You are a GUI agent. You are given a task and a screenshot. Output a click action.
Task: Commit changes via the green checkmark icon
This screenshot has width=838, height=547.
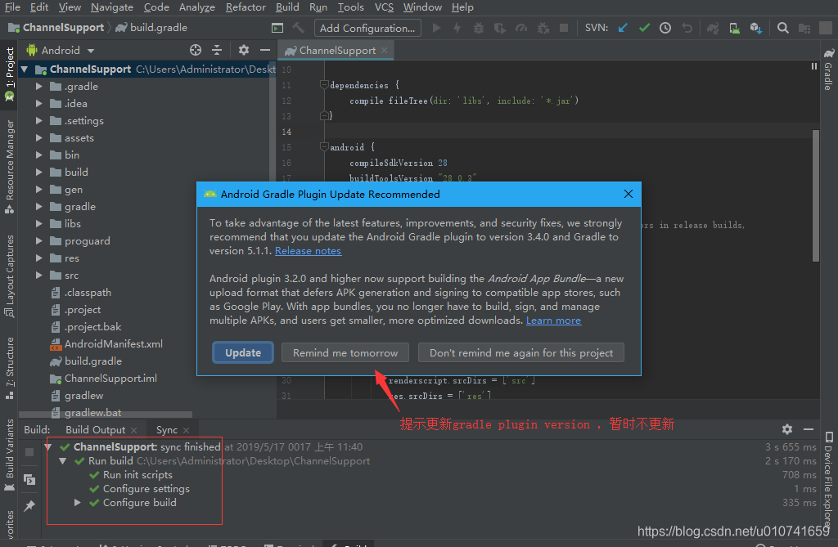click(644, 27)
